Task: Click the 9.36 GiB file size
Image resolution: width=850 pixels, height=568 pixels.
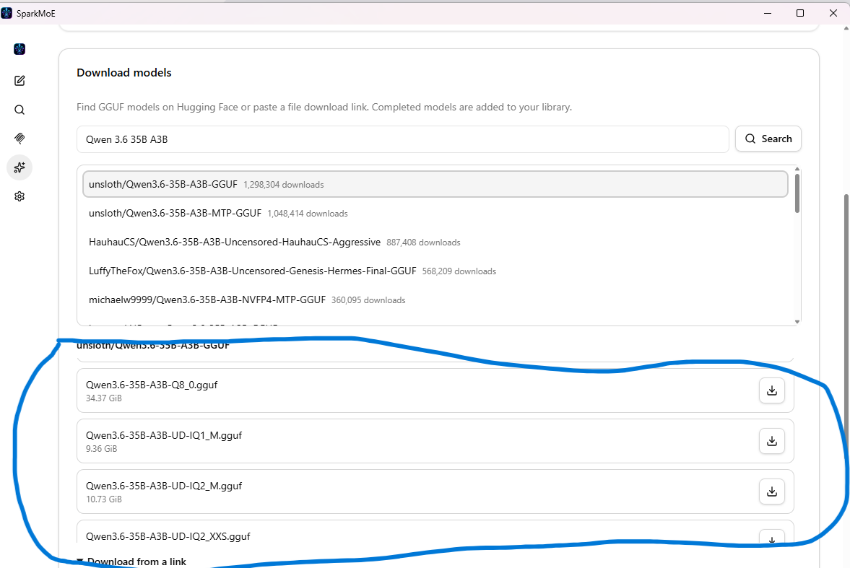Action: pyautogui.click(x=101, y=449)
